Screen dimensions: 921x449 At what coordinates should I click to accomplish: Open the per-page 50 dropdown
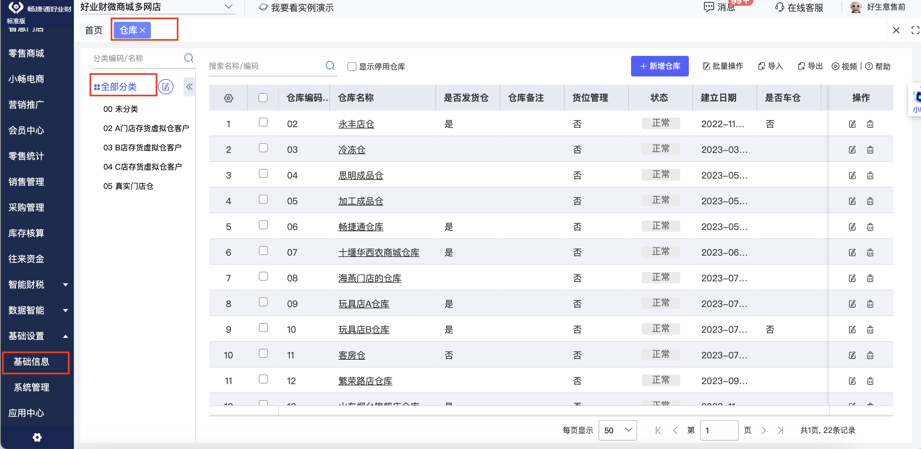[x=617, y=430]
